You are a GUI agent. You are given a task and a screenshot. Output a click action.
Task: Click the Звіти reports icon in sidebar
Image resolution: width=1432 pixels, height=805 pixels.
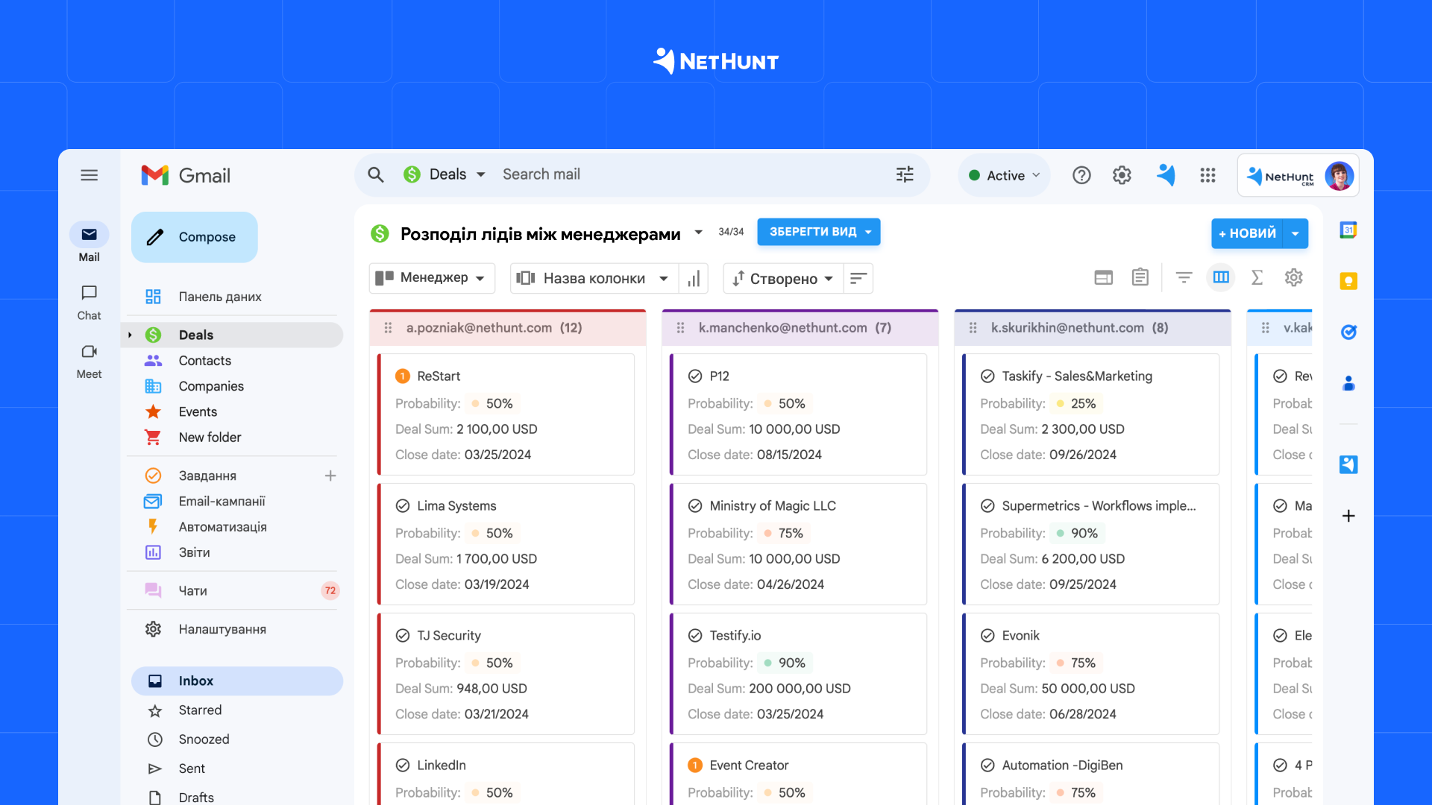pyautogui.click(x=154, y=552)
